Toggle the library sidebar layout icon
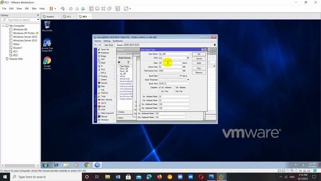This screenshot has width=321, height=181. pyautogui.click(x=91, y=9)
